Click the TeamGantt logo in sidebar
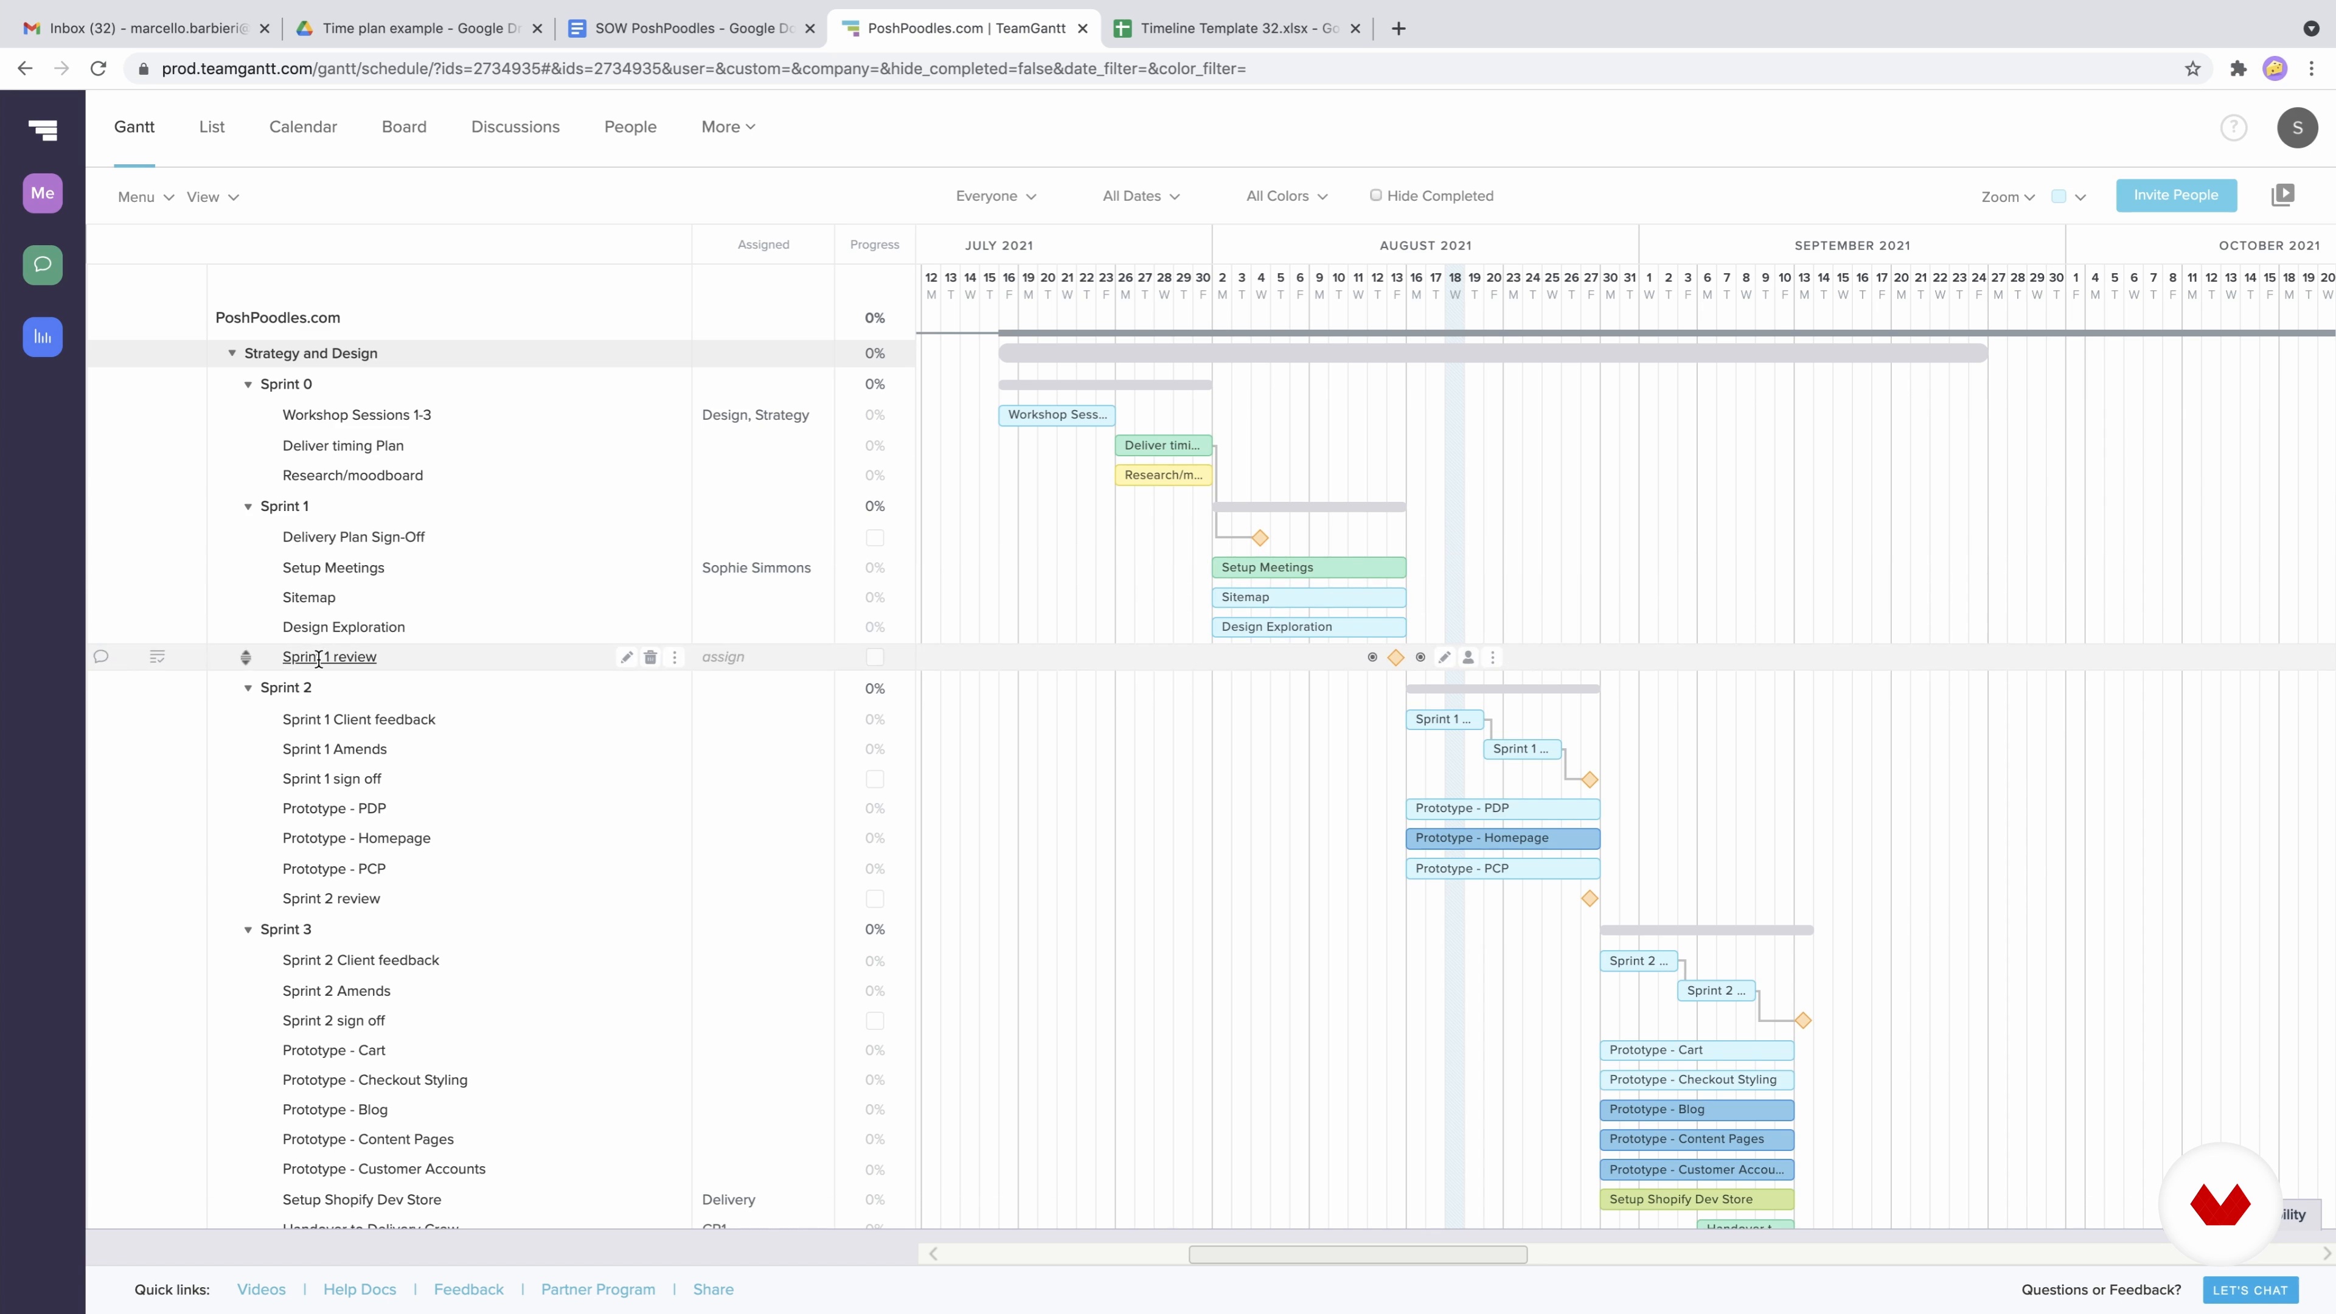Image resolution: width=2336 pixels, height=1314 pixels. click(43, 131)
